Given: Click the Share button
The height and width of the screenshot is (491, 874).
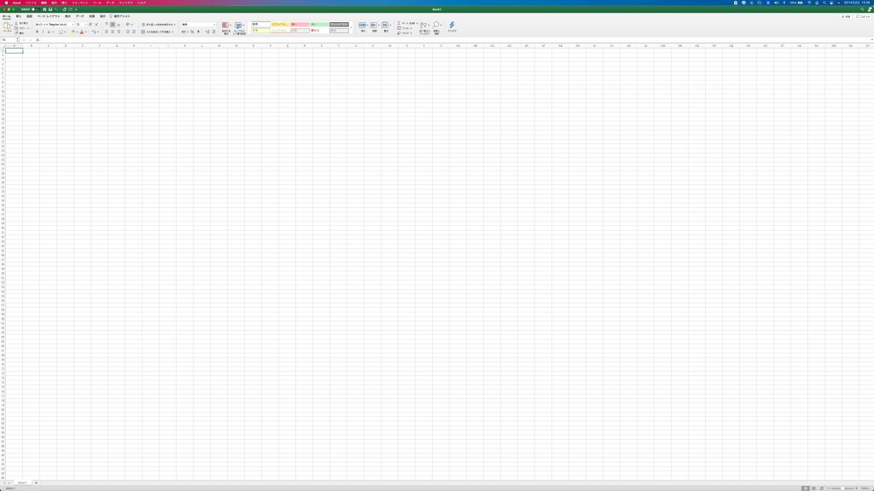Looking at the screenshot, I should click(x=846, y=16).
